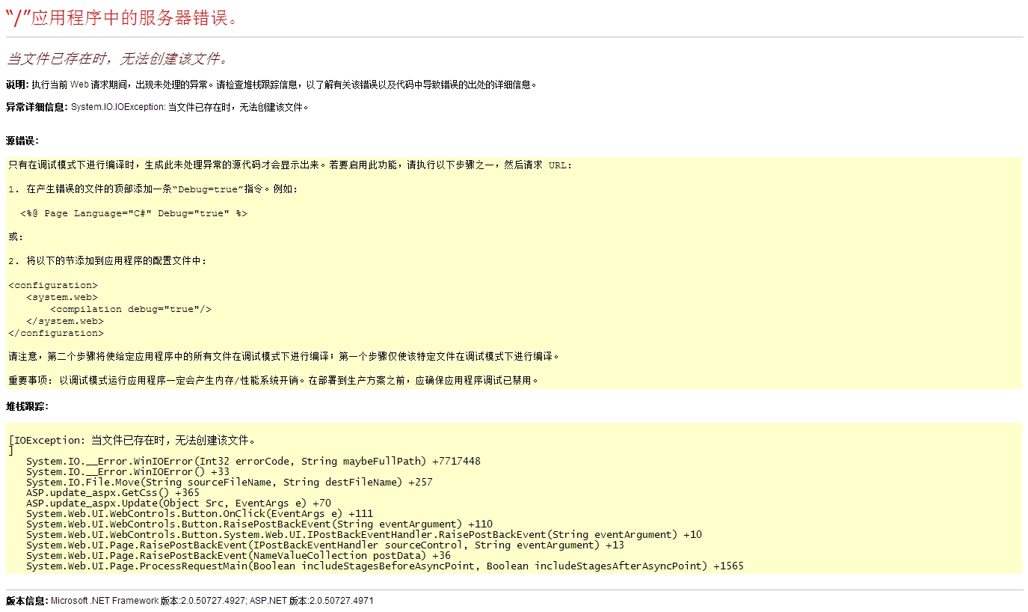Click the Page Language Debug directive line

pos(134,213)
